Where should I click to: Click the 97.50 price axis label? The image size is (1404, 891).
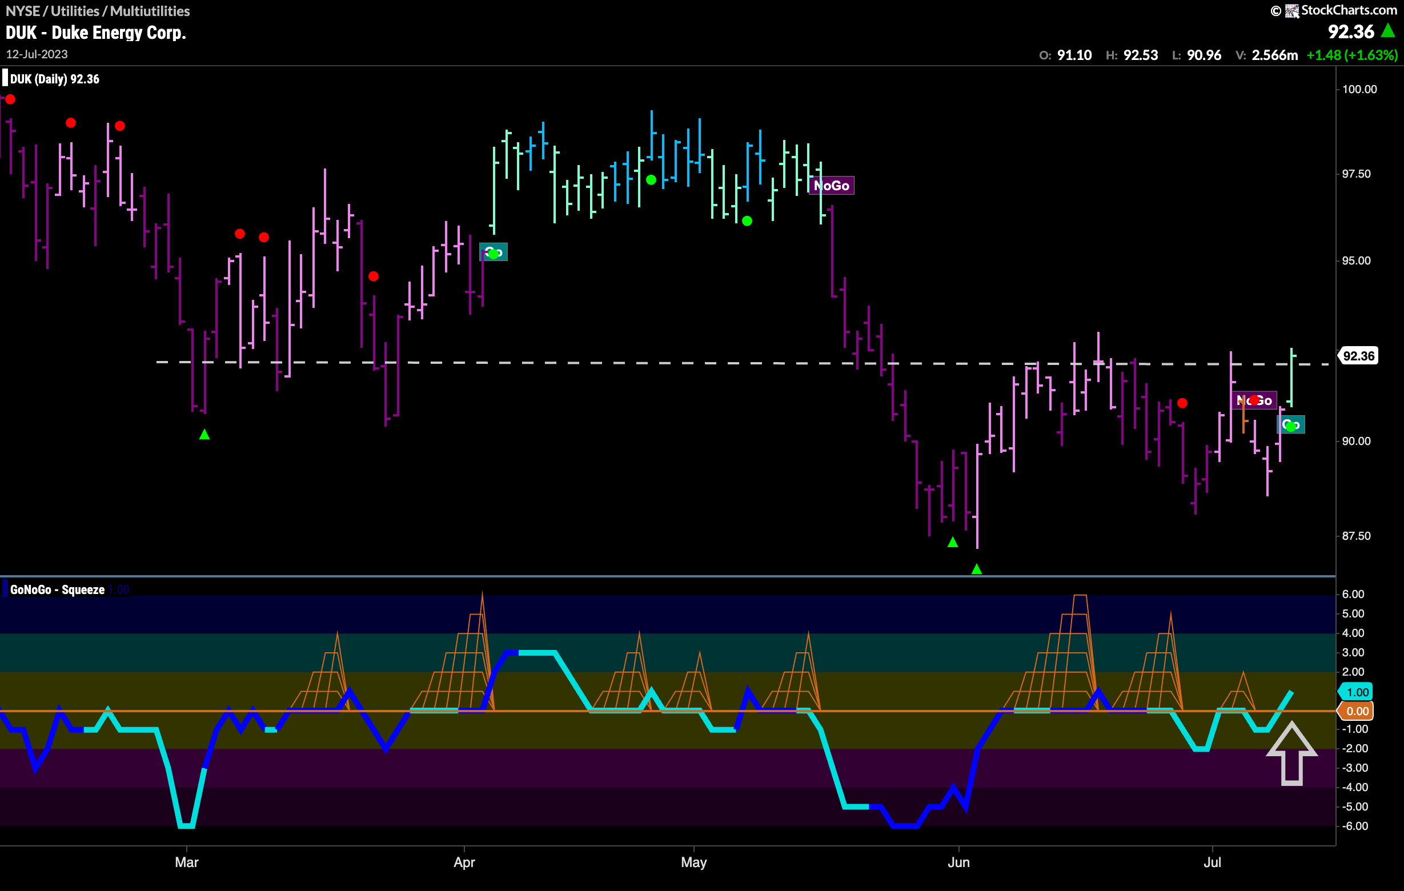[x=1355, y=174]
